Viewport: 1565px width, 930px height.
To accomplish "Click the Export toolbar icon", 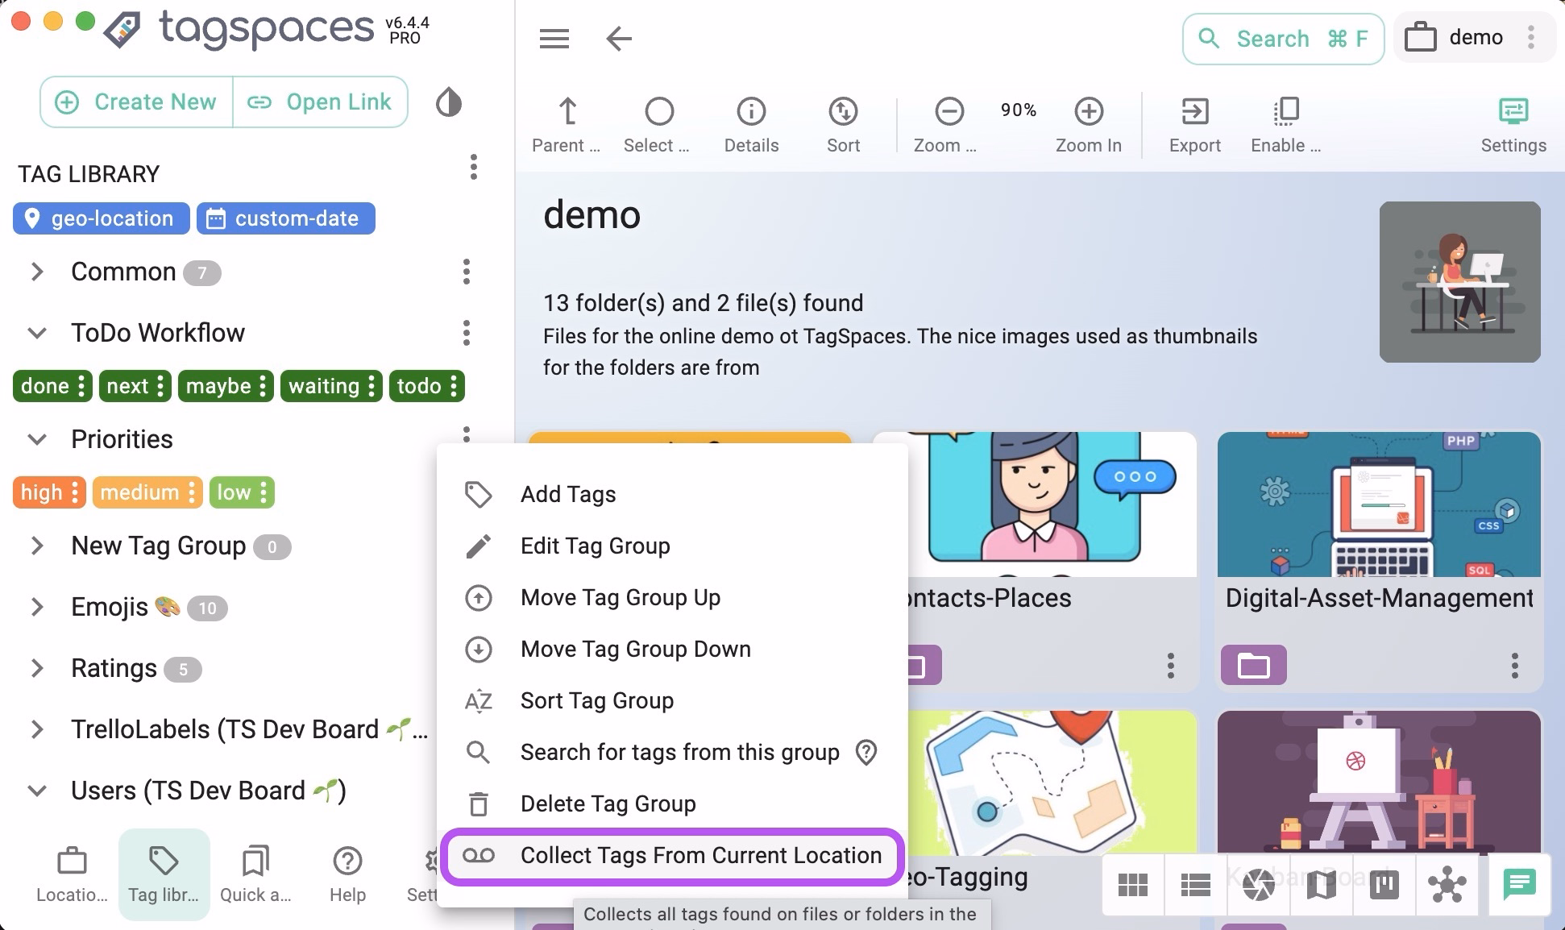I will 1194,124.
